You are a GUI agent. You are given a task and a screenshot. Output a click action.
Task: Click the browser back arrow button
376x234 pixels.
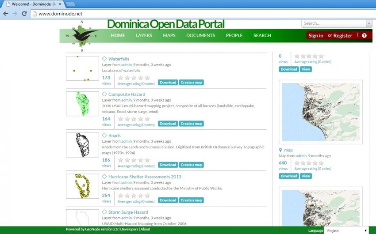[5, 14]
